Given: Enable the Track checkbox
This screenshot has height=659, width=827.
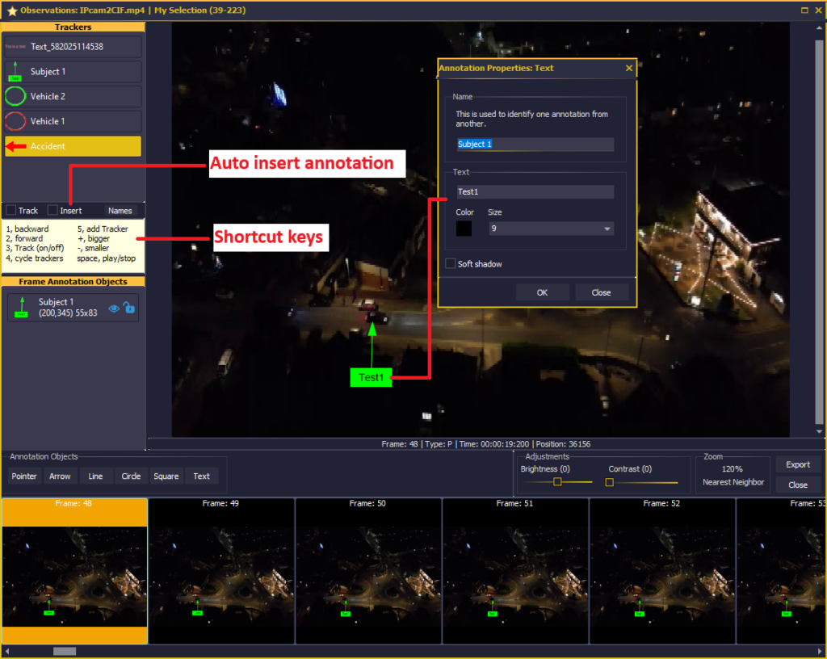Looking at the screenshot, I should pos(10,210).
